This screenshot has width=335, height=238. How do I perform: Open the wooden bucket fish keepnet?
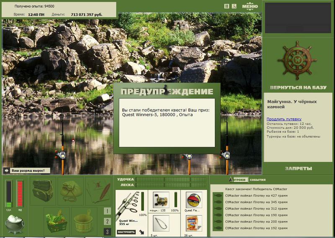pos(83,221)
